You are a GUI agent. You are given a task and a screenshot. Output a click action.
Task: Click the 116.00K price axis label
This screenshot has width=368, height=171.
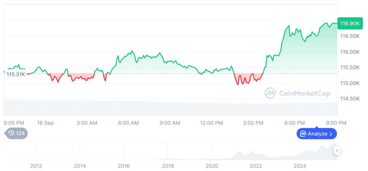[x=350, y=52]
